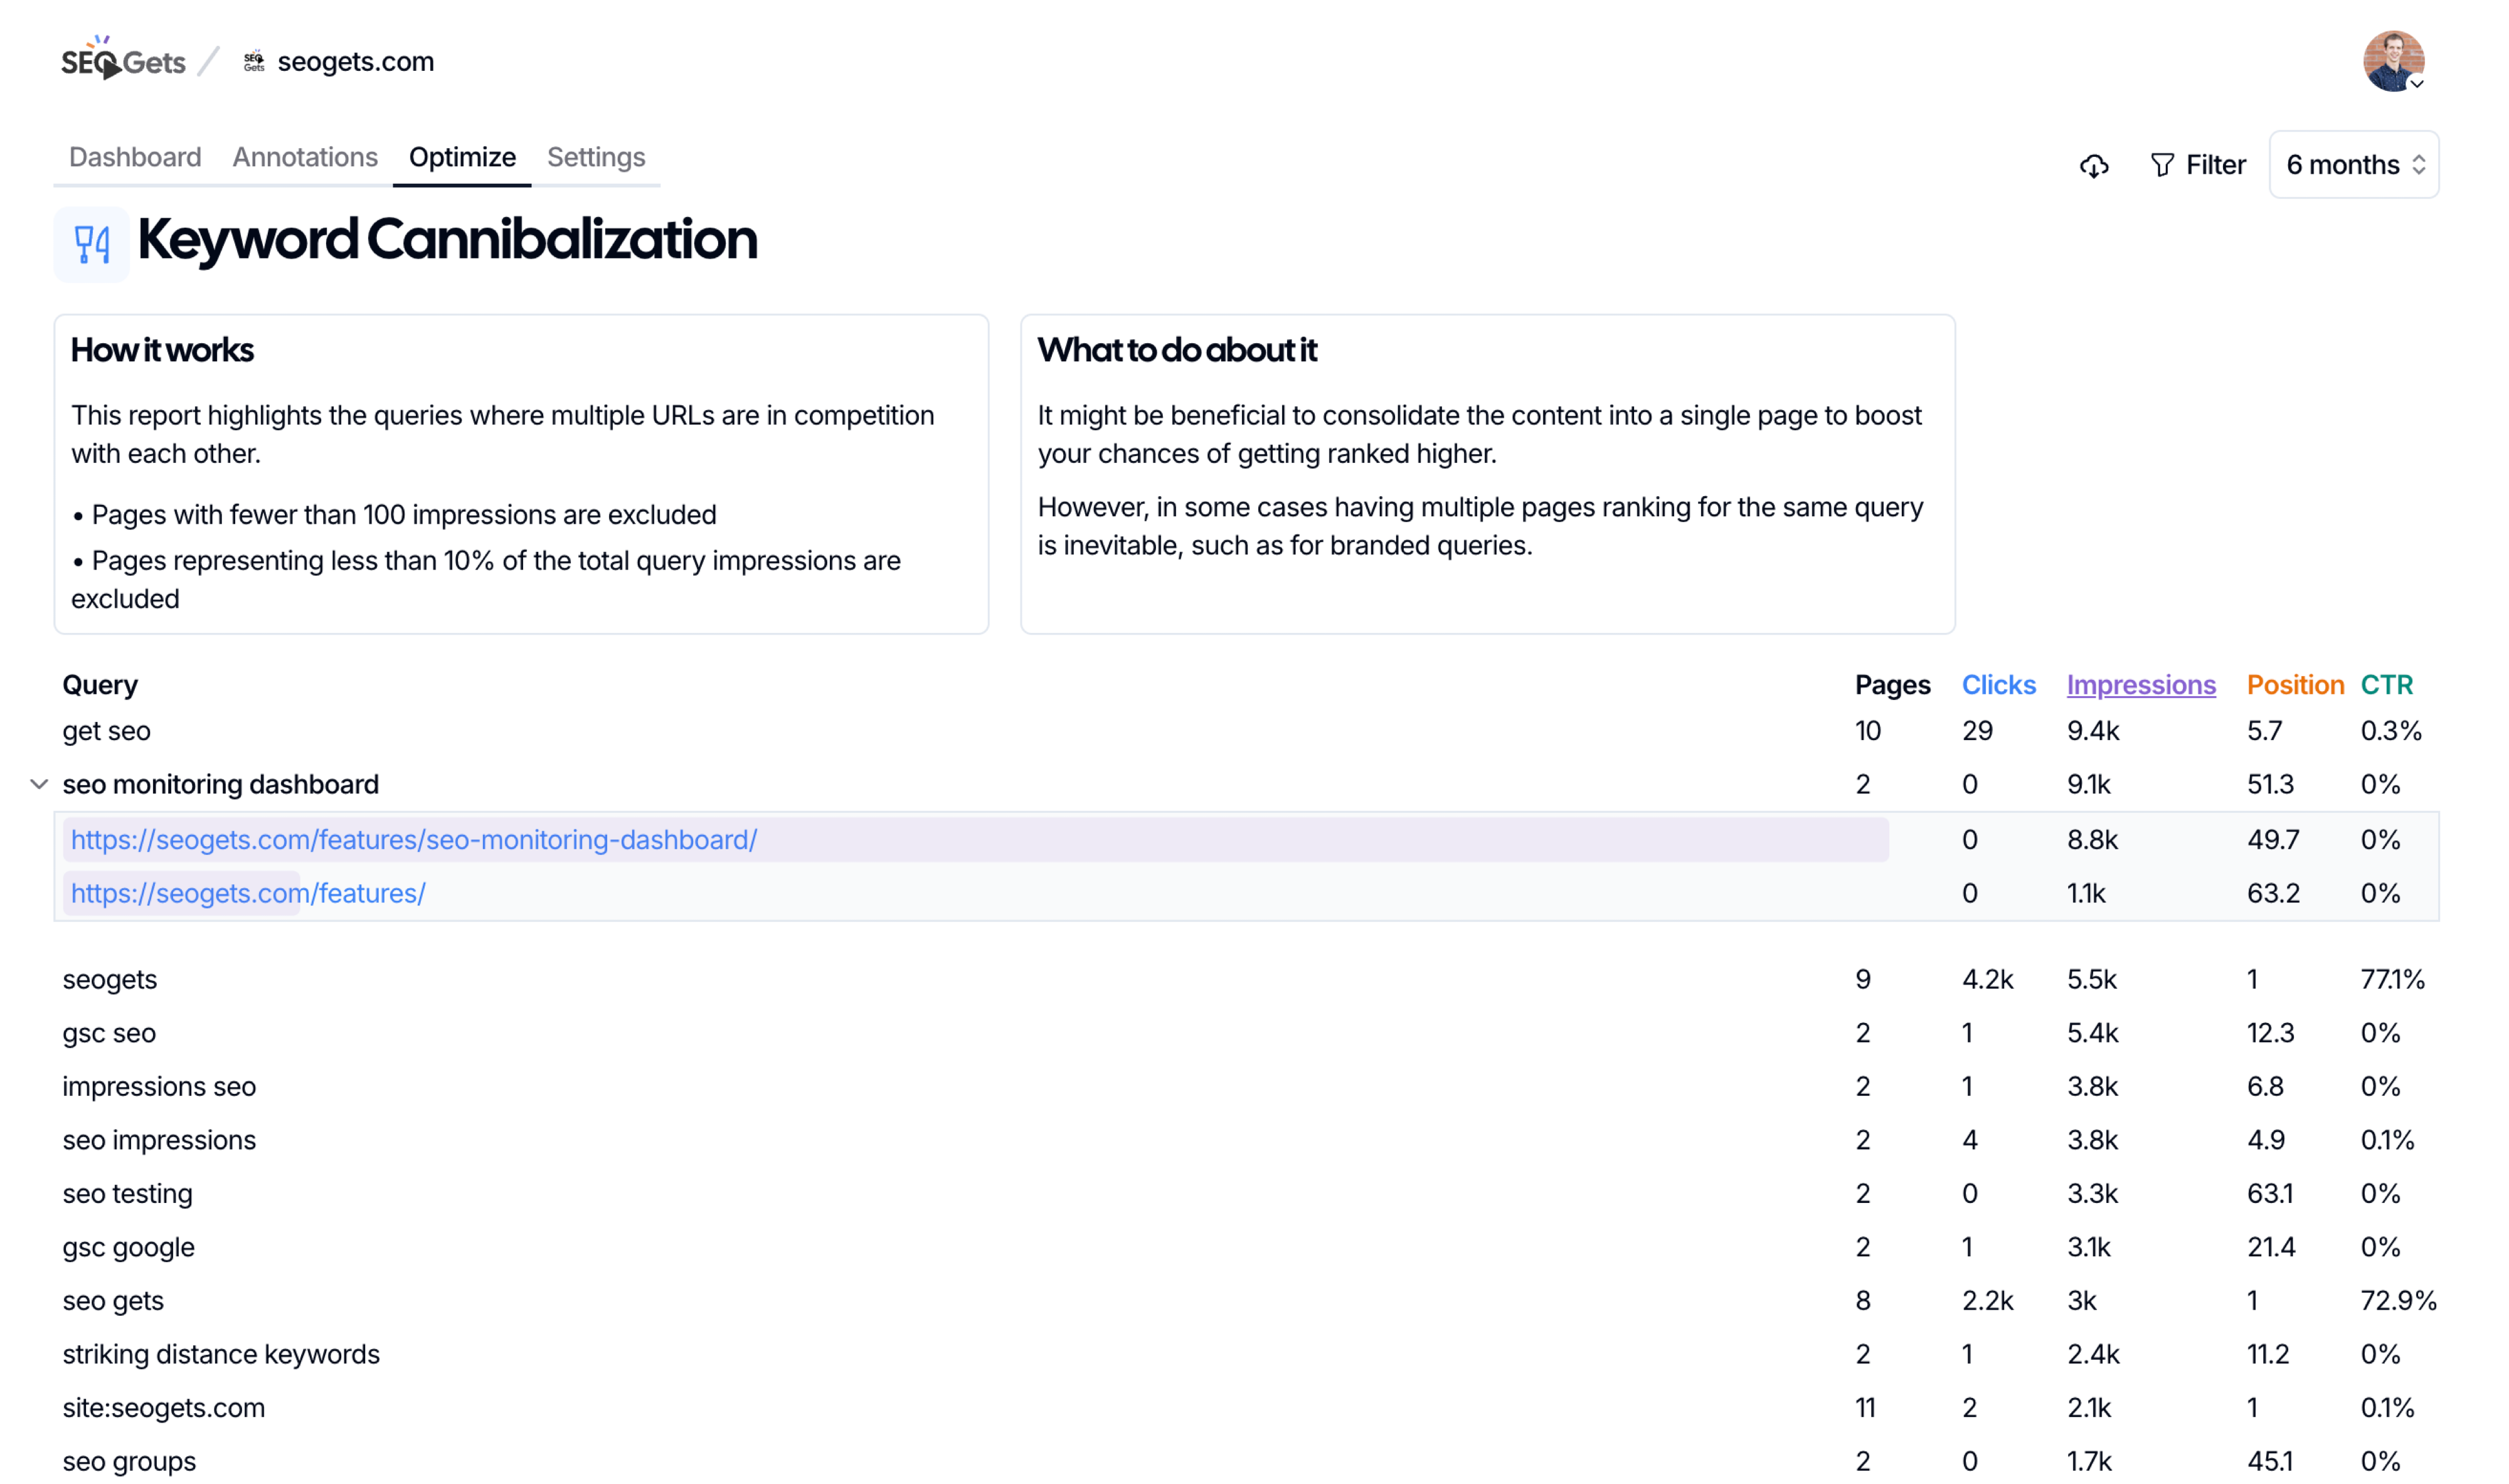Open the Annotations tab
The height and width of the screenshot is (1484, 2509).
[305, 157]
